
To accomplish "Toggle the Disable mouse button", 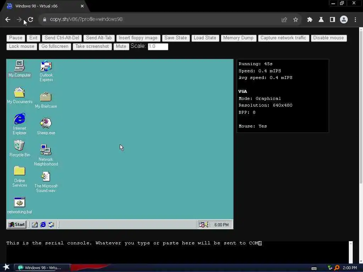I will click(x=329, y=38).
